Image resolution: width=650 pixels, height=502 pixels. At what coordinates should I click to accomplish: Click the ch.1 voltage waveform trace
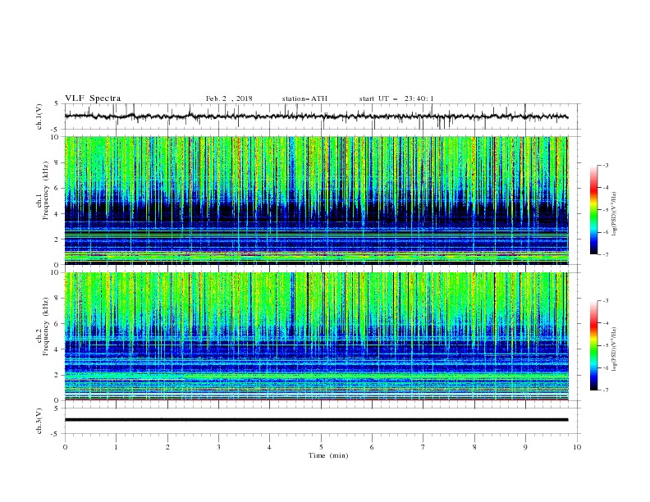(x=316, y=116)
